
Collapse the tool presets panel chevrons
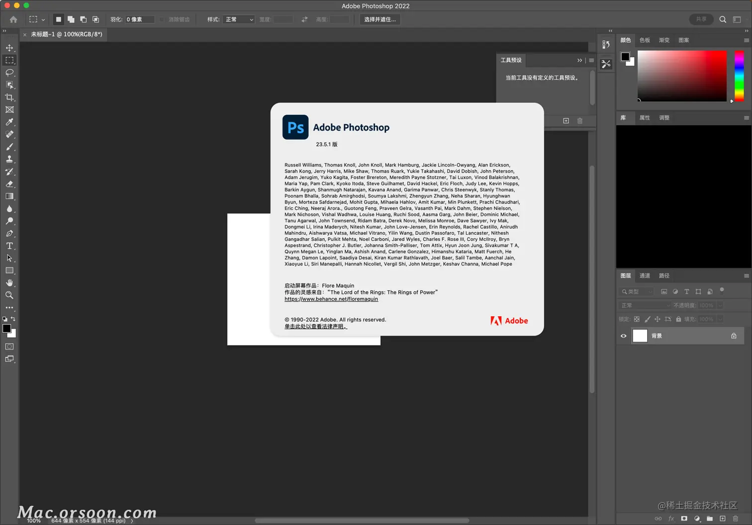click(x=579, y=60)
